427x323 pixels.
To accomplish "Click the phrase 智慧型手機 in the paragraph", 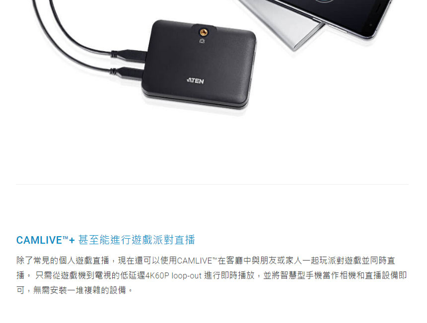I will click(x=301, y=275).
